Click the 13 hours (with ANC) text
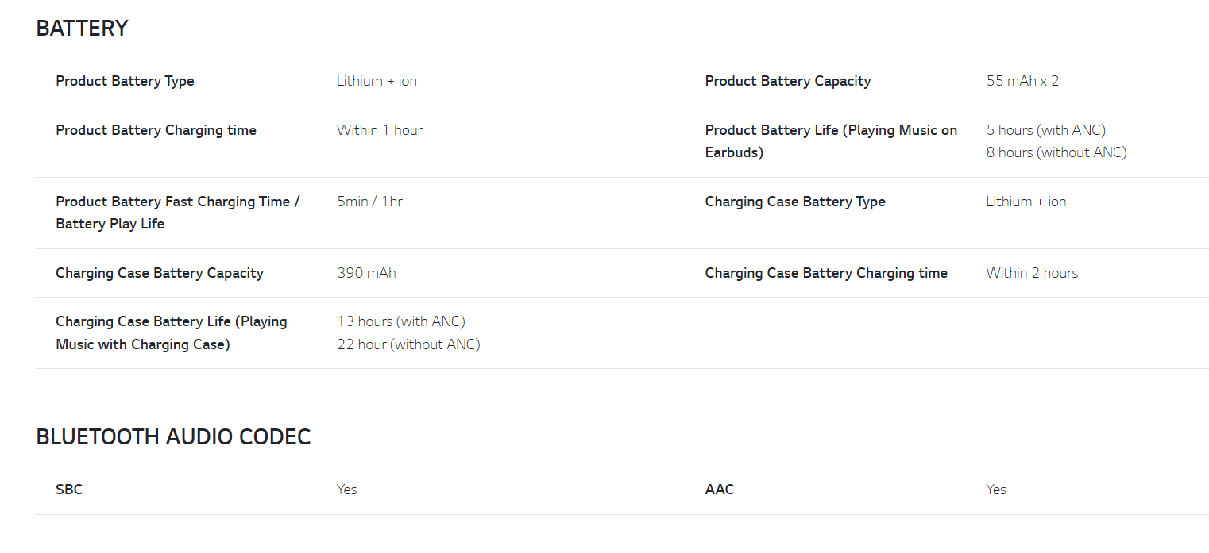1209x553 pixels. tap(400, 321)
